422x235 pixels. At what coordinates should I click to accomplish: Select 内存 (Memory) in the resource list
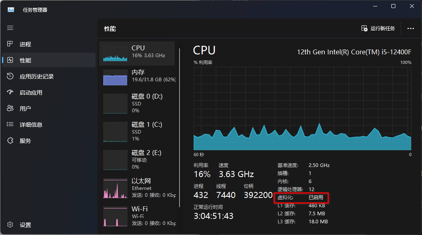[137, 77]
